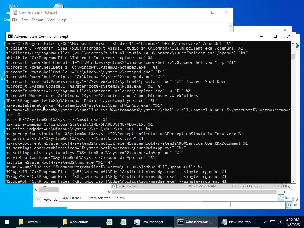The image size is (304, 228).
Task: Open second Internet Explorer taskbar icon
Action: 123,222
